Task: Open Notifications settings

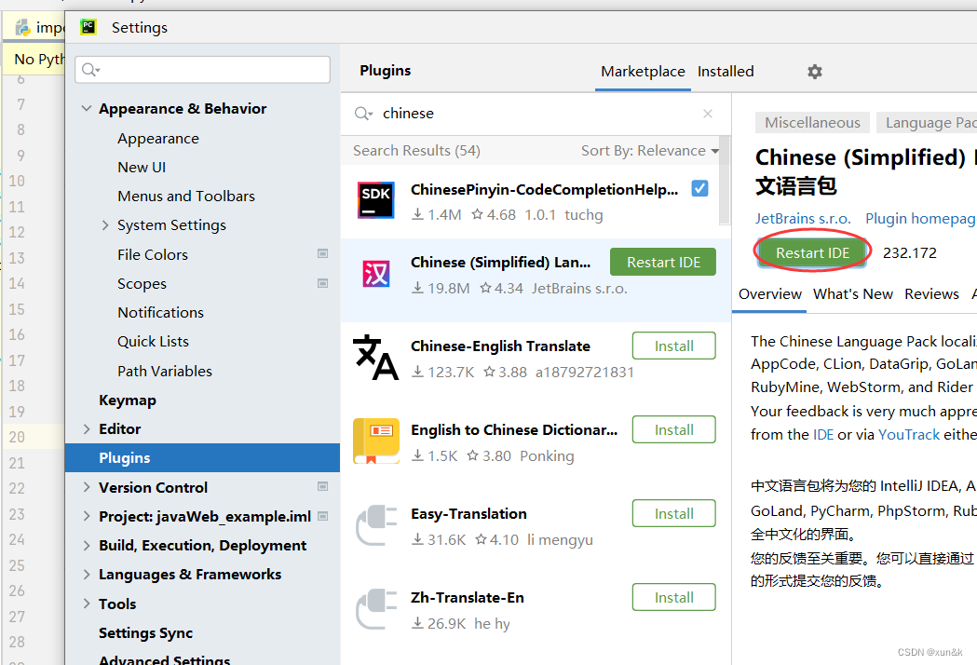Action: coord(161,312)
